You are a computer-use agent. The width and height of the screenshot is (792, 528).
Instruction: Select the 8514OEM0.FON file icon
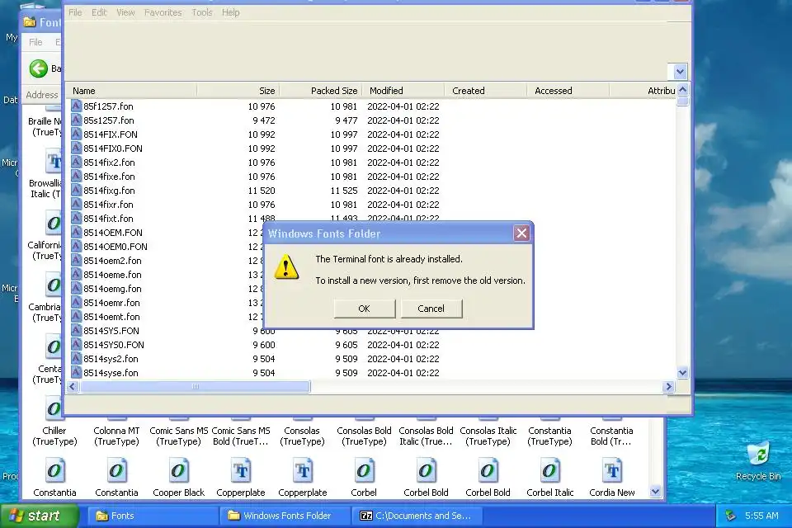[76, 247]
